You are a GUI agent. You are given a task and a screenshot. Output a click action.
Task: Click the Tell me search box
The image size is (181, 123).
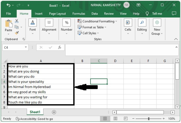(157, 14)
